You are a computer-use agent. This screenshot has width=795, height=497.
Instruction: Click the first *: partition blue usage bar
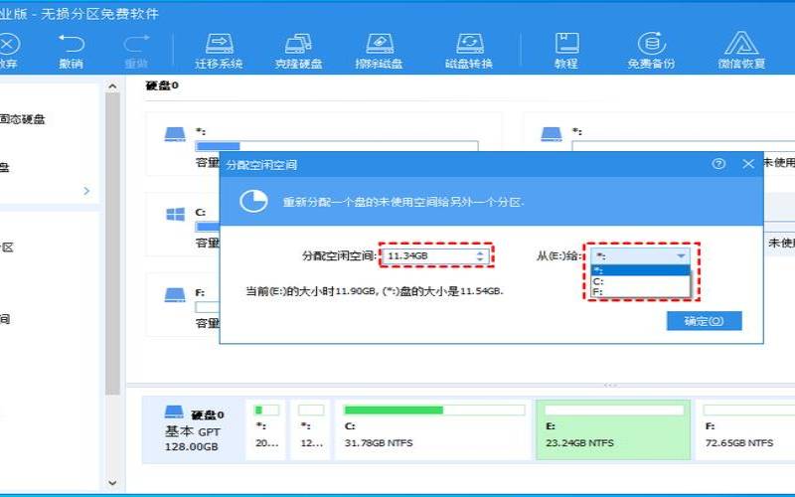tap(337, 146)
